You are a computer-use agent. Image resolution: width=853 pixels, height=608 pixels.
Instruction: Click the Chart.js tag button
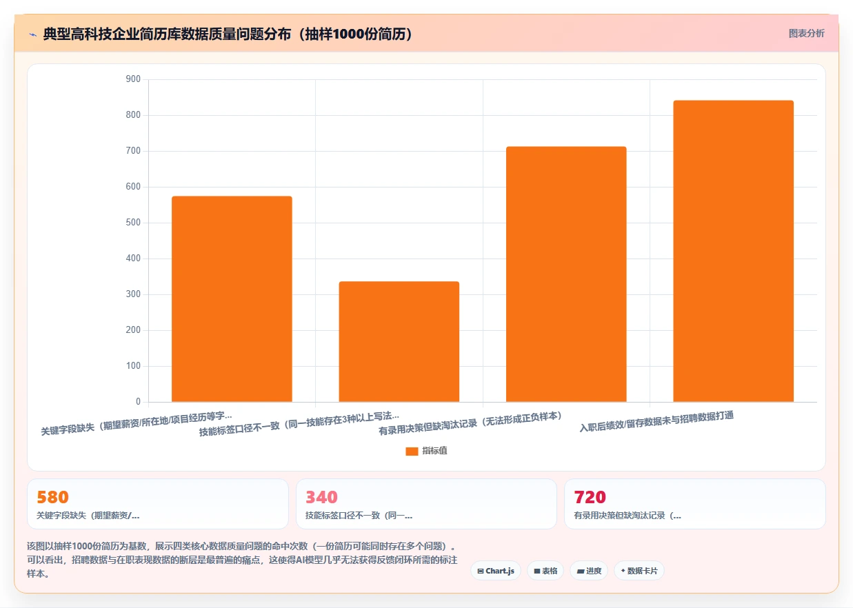click(x=496, y=571)
